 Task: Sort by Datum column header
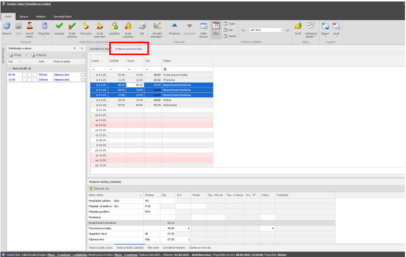[99, 61]
